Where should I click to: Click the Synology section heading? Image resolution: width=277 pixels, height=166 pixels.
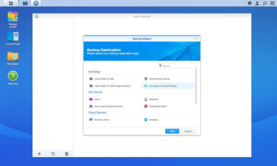[x=94, y=72]
